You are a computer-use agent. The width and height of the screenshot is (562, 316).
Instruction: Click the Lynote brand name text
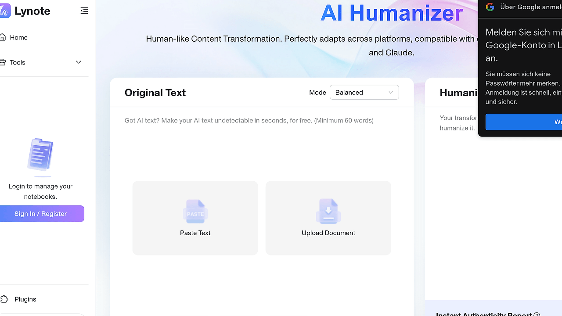pyautogui.click(x=32, y=11)
